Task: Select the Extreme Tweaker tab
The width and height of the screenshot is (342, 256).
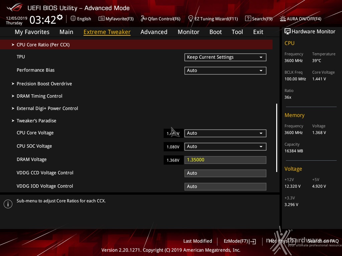Action: (x=107, y=32)
